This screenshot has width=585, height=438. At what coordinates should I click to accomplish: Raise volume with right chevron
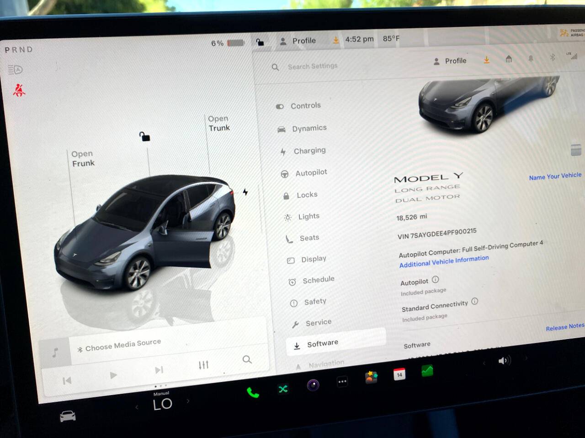526,358
